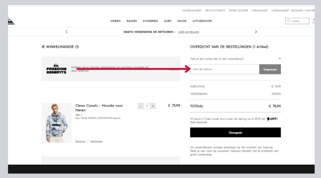Open the Snow menu

[182, 21]
